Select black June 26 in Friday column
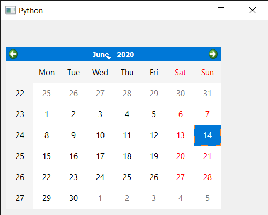The image size is (268, 215). (x=154, y=177)
